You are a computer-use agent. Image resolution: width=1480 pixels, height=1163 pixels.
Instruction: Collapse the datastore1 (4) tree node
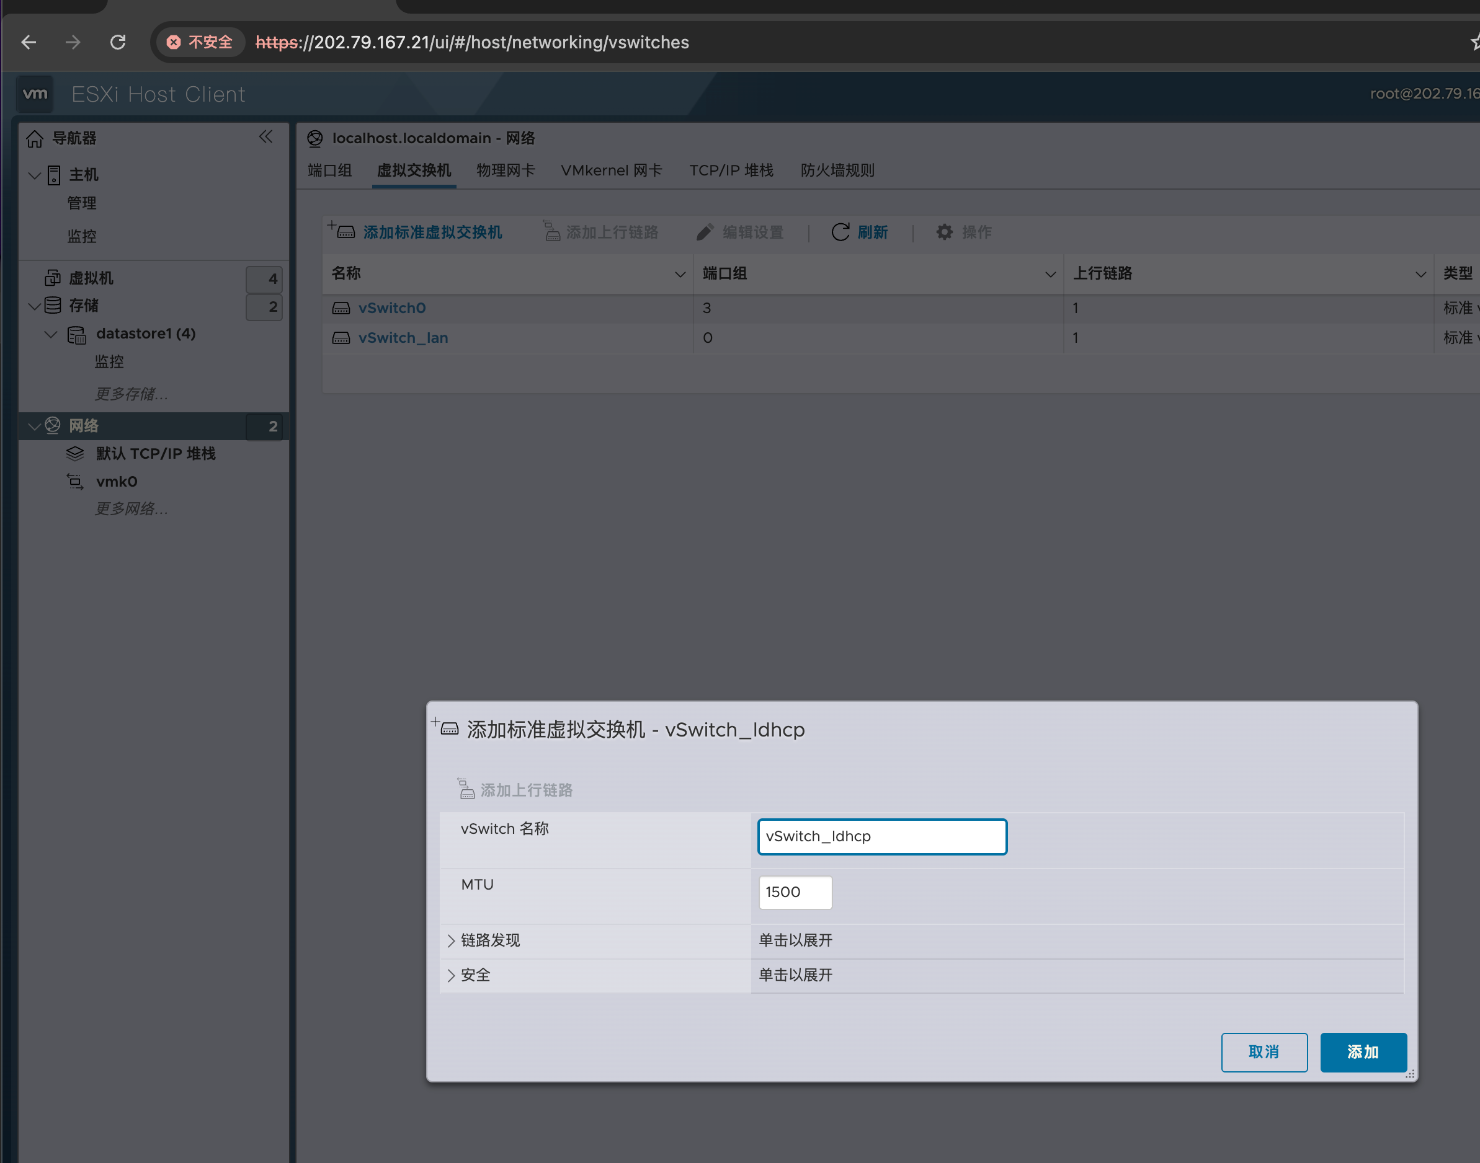pyautogui.click(x=50, y=334)
